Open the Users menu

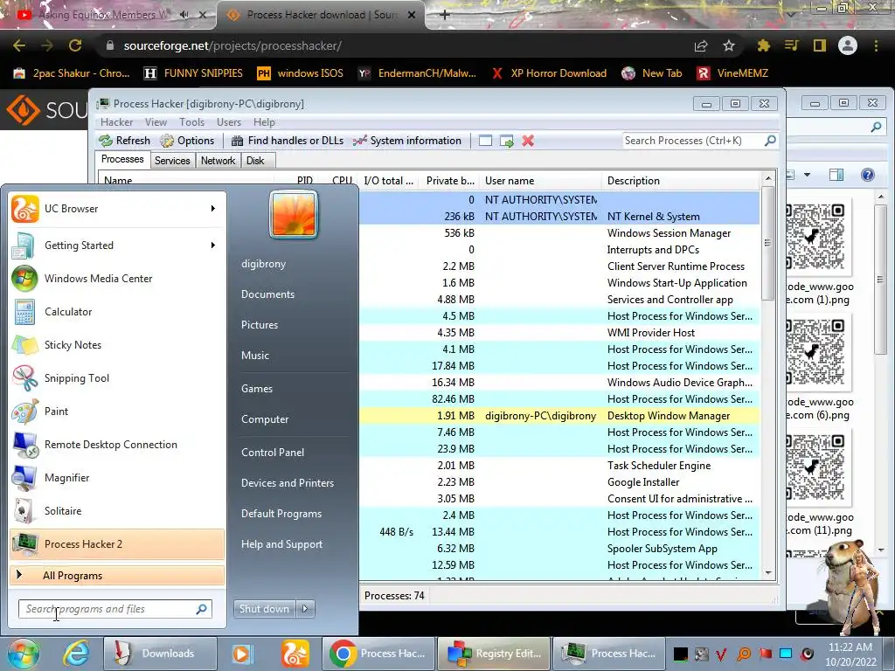(229, 122)
